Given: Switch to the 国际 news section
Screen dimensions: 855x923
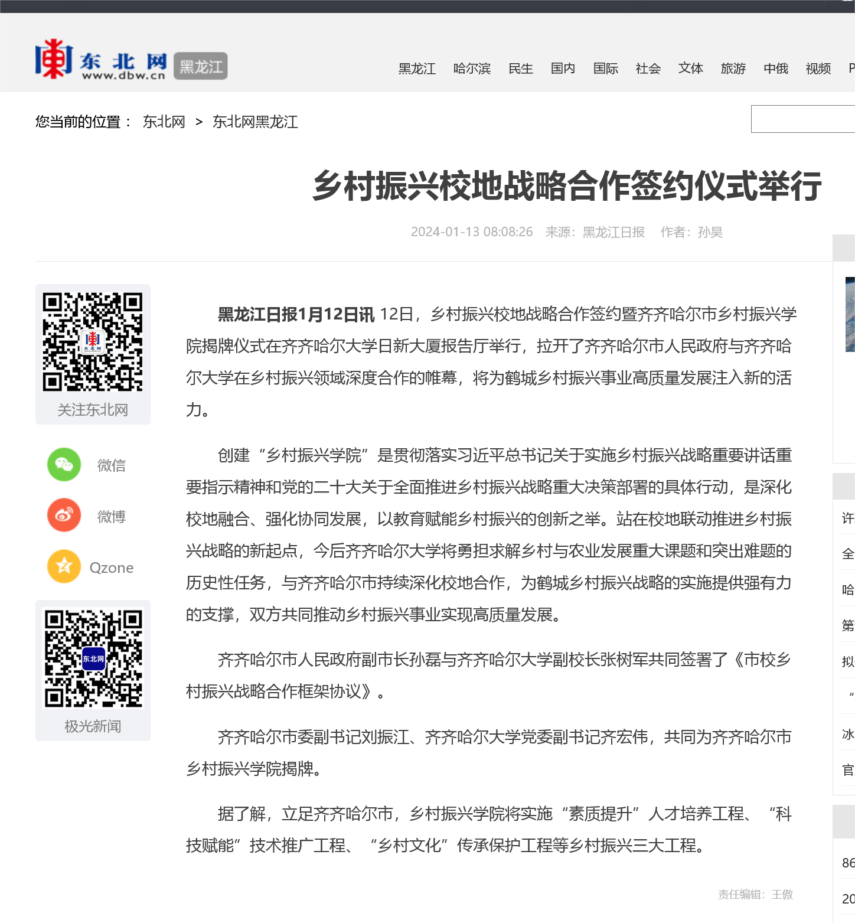Looking at the screenshot, I should click(605, 69).
